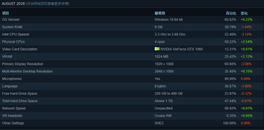Click the Oculus Rift entry
Viewport: 264px width, 130px height.
coord(164,116)
